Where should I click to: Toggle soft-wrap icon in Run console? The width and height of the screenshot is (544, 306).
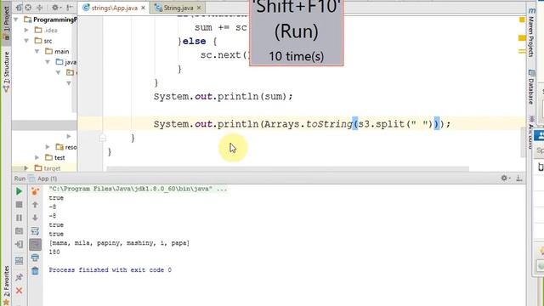point(35,231)
